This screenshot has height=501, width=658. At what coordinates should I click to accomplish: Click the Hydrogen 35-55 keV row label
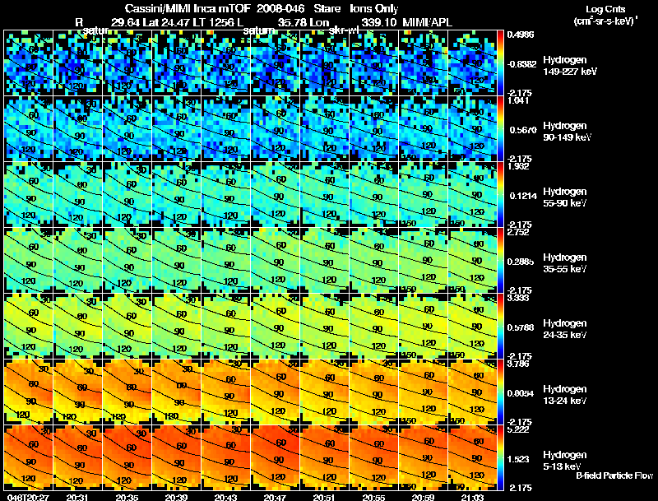click(x=565, y=263)
